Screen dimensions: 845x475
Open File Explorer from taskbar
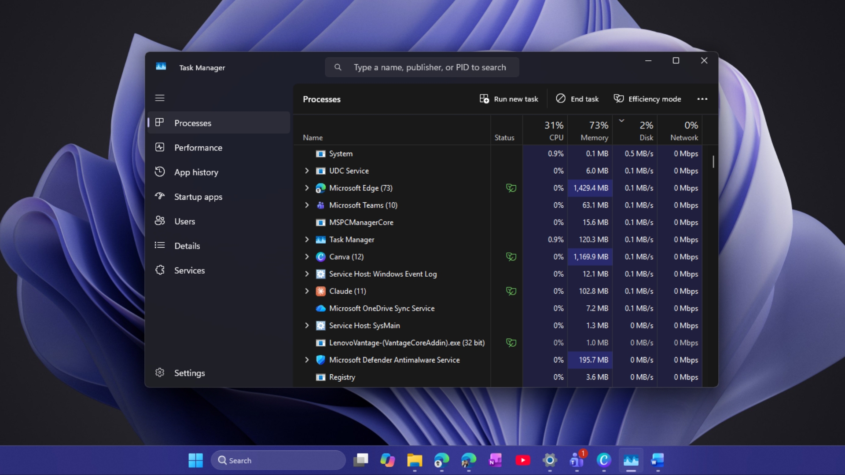pyautogui.click(x=415, y=460)
